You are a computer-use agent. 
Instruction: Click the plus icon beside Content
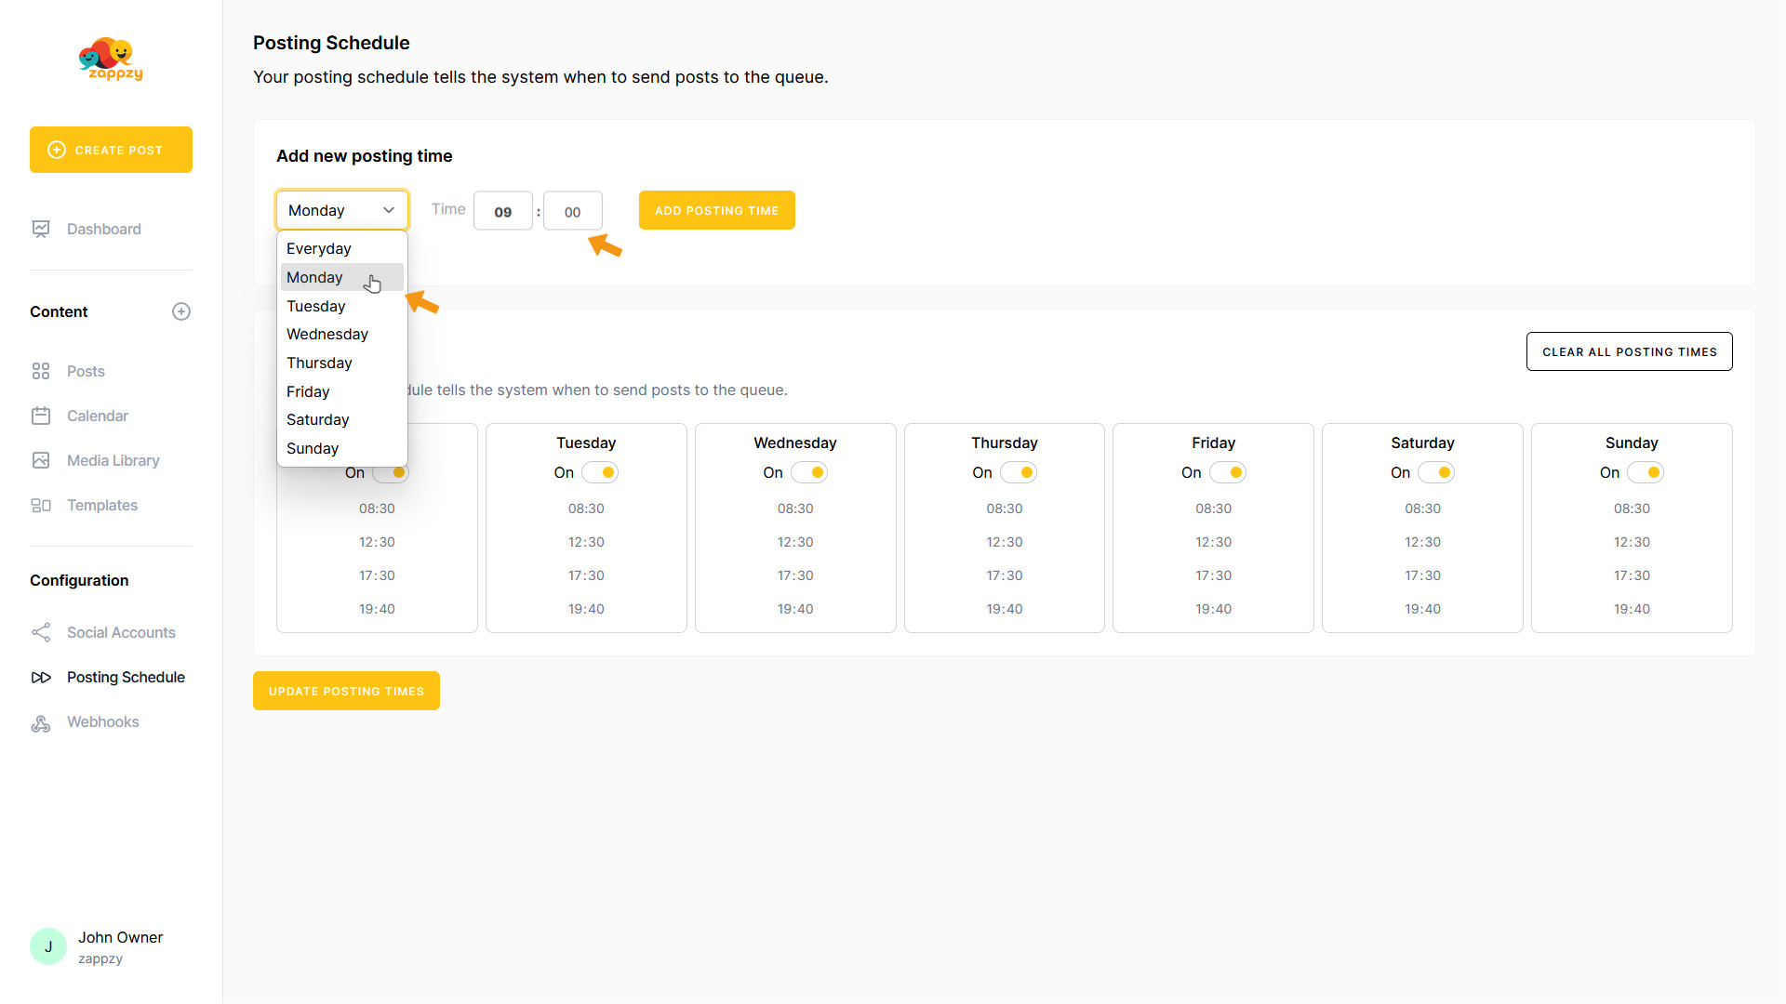(181, 311)
